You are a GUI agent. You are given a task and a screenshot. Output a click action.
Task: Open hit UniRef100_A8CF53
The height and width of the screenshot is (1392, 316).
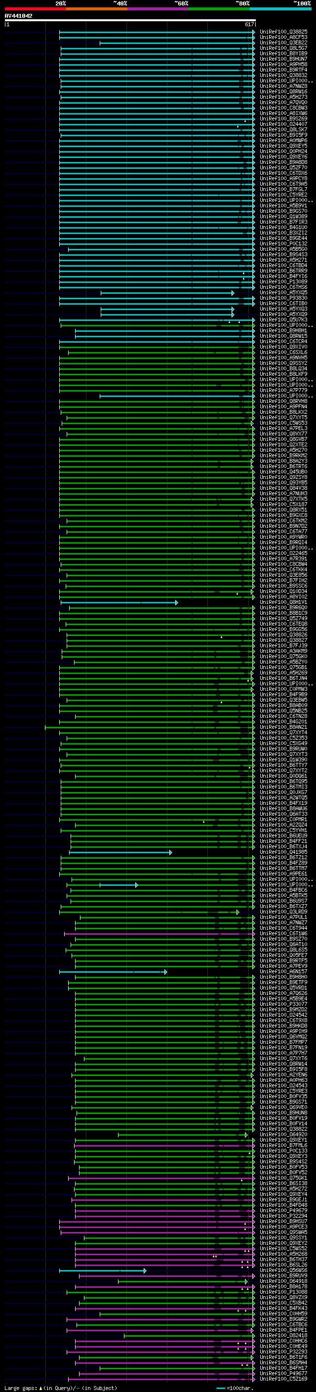point(283,38)
